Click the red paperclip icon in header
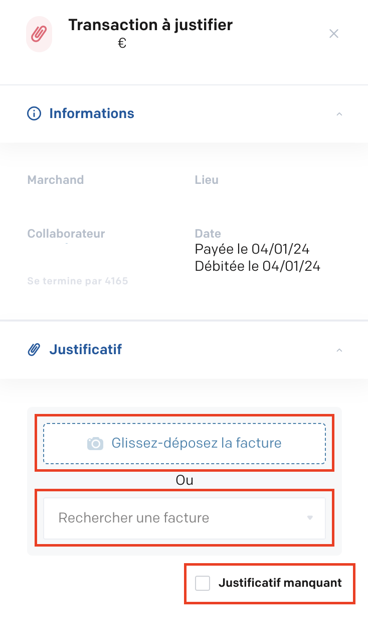The height and width of the screenshot is (638, 368). point(39,34)
